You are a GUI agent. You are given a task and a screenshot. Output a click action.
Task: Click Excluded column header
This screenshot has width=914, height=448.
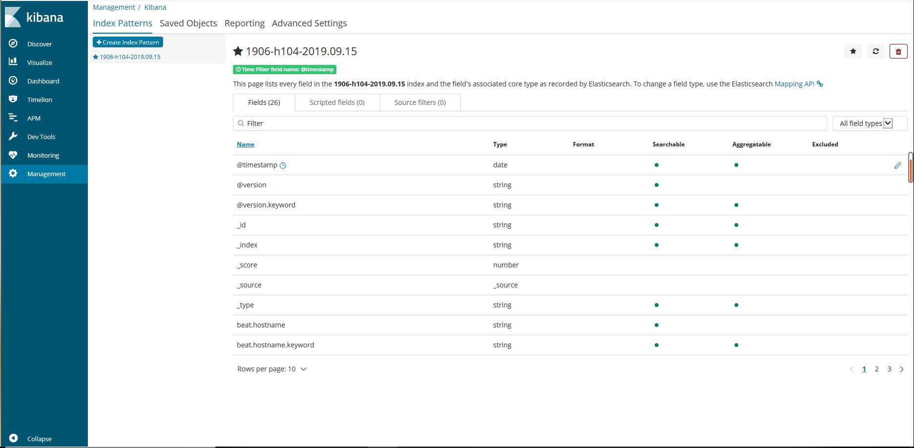[825, 144]
